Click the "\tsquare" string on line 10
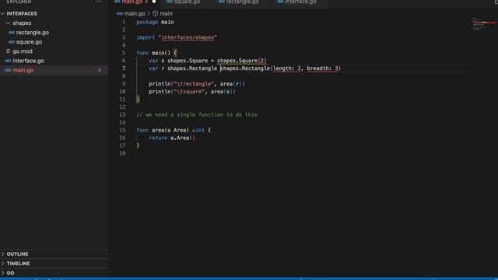The image size is (498, 280). pyautogui.click(x=189, y=92)
